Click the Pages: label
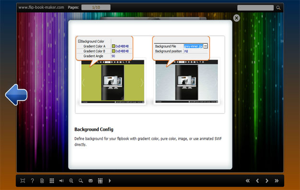The height and width of the screenshot is (190, 300). tap(73, 8)
